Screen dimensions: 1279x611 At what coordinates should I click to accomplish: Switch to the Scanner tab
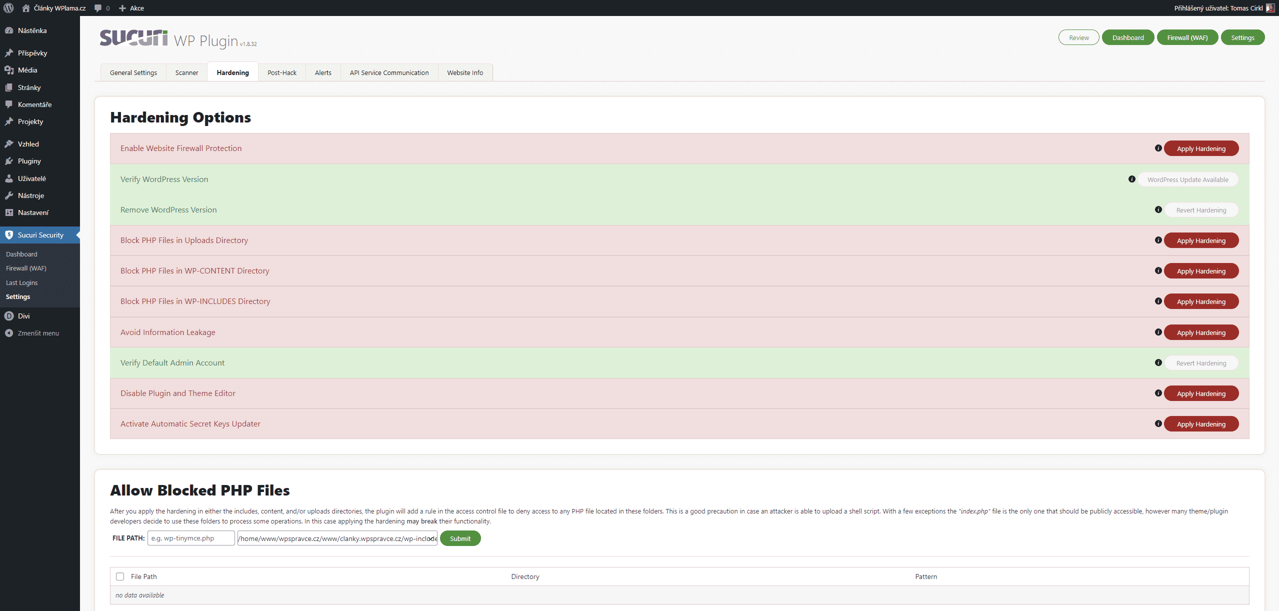[x=186, y=72]
